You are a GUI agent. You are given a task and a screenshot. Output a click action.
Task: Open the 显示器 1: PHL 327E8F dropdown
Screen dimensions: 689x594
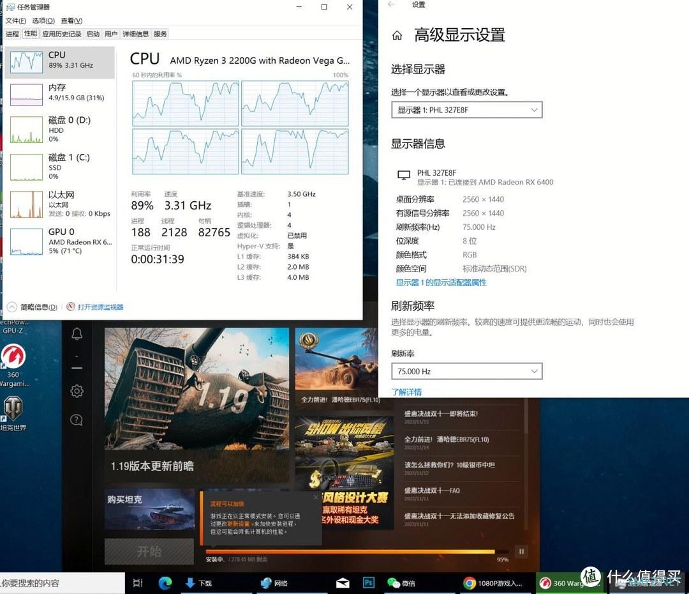point(466,110)
